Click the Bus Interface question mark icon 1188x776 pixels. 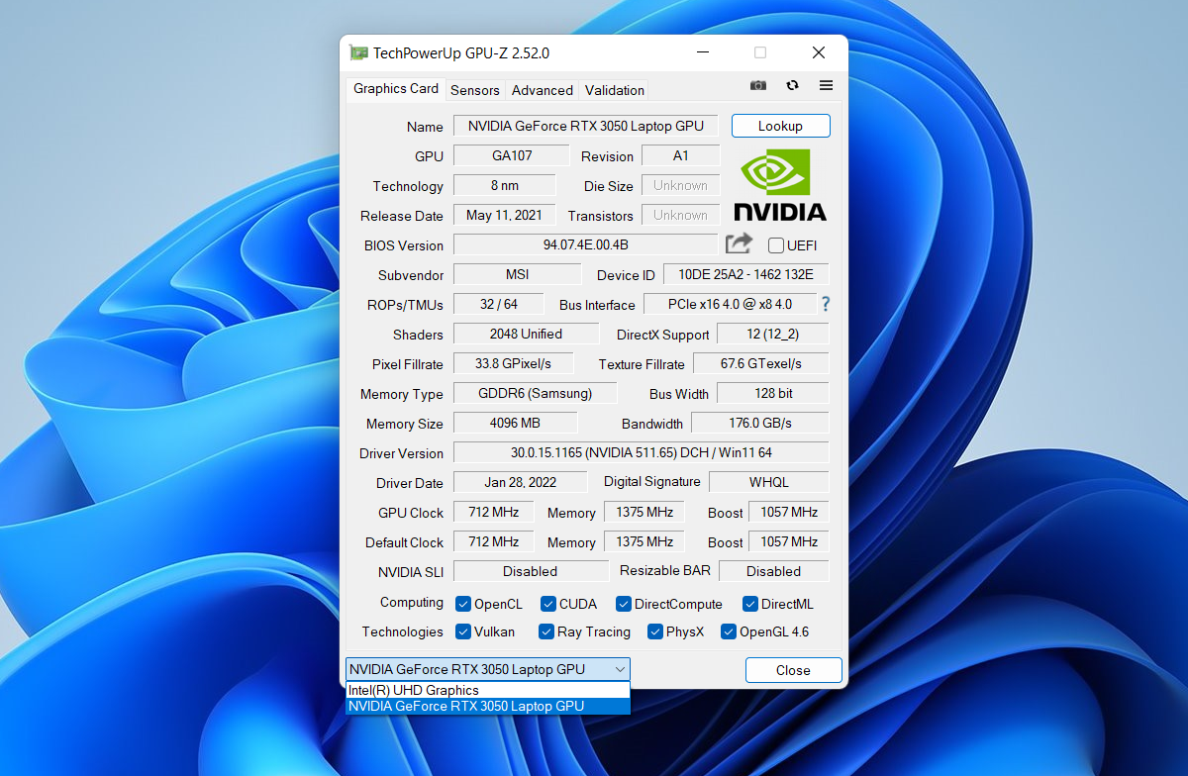coord(826,304)
